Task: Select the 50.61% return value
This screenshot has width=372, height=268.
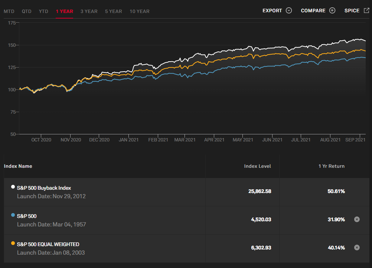Action: click(336, 192)
